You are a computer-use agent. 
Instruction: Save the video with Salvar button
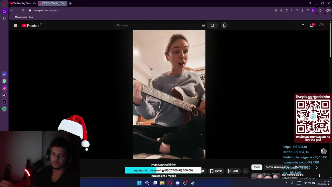point(216,171)
